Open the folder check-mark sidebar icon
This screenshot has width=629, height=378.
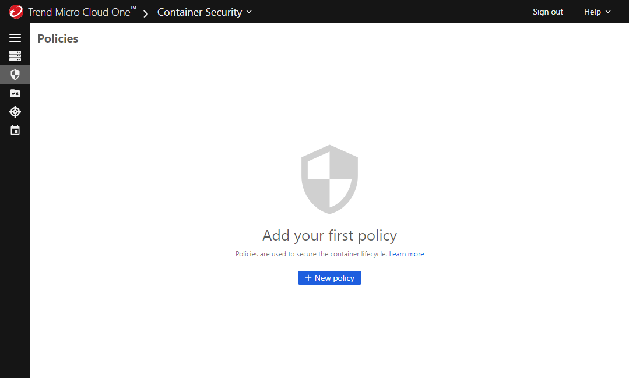(15, 93)
